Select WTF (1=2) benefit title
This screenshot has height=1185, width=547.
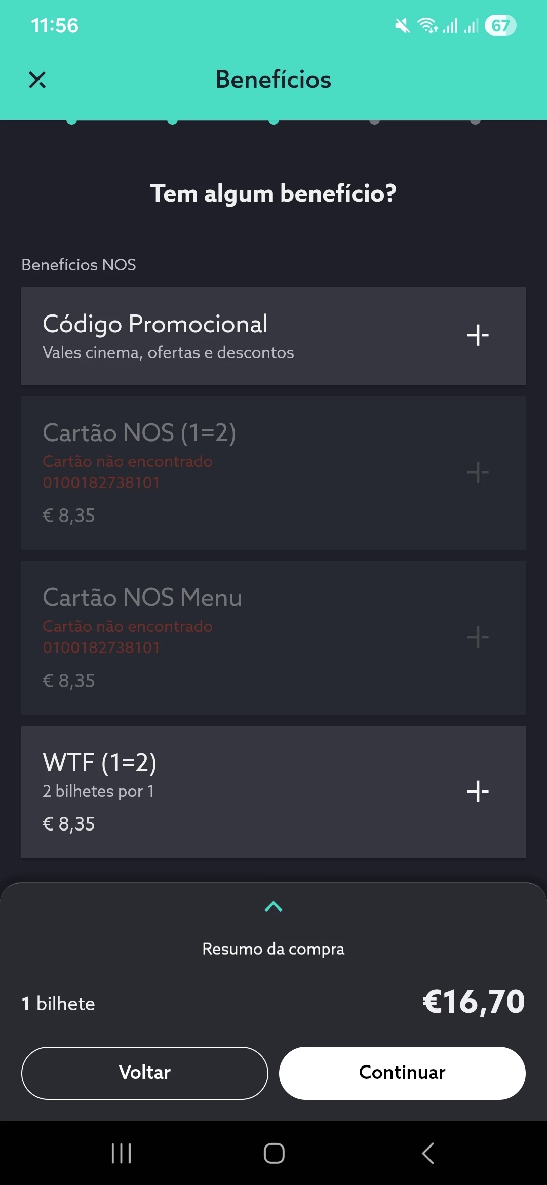100,763
